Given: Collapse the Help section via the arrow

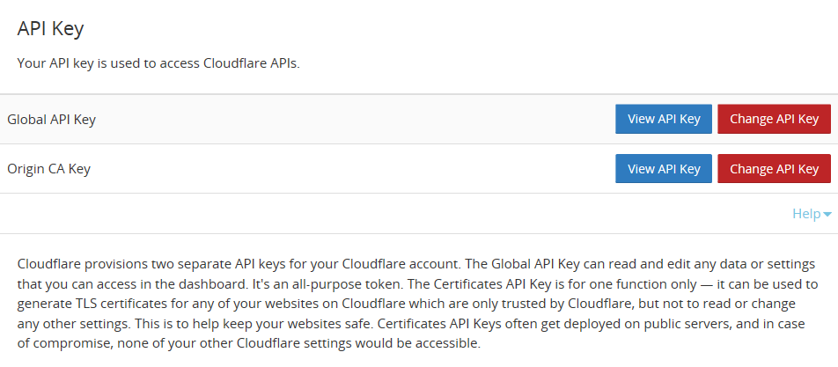Looking at the screenshot, I should point(827,215).
